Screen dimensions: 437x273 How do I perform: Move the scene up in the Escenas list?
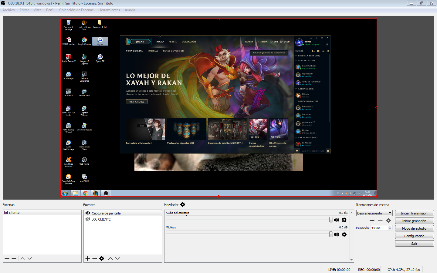23,258
